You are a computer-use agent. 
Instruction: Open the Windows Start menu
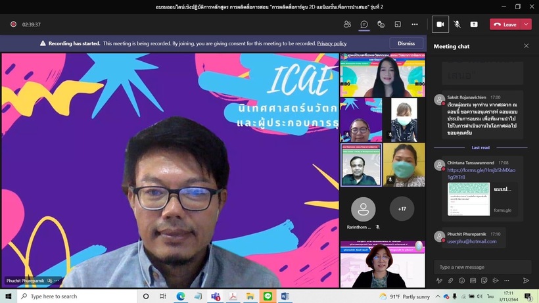[9, 296]
